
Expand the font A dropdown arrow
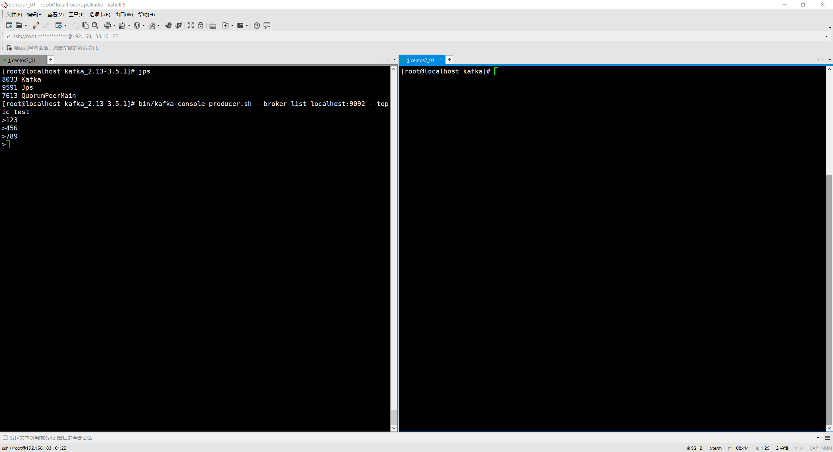[158, 26]
